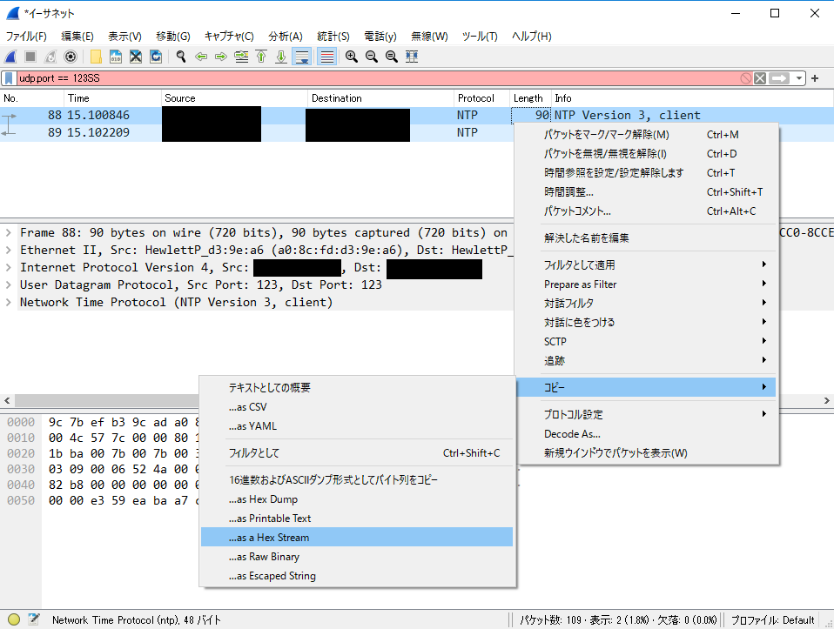834x629 pixels.
Task: Open the 統計(S) menu
Action: coord(333,37)
